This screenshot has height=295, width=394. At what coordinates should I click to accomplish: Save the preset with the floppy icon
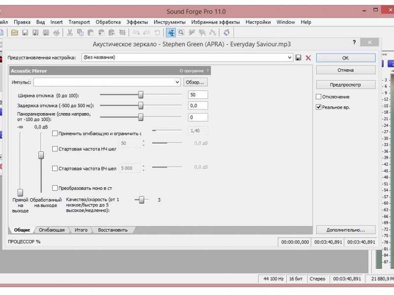[x=298, y=58]
